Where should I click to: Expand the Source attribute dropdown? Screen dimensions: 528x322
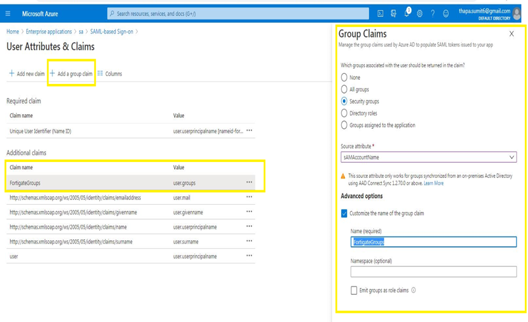point(428,157)
